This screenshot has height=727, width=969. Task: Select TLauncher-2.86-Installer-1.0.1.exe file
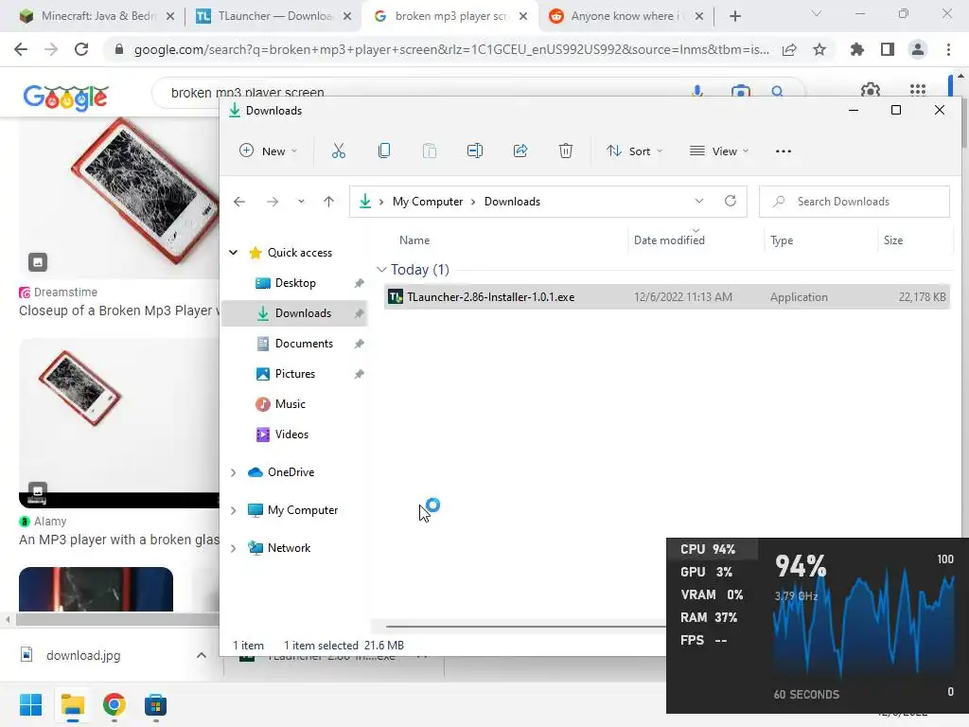click(667, 296)
